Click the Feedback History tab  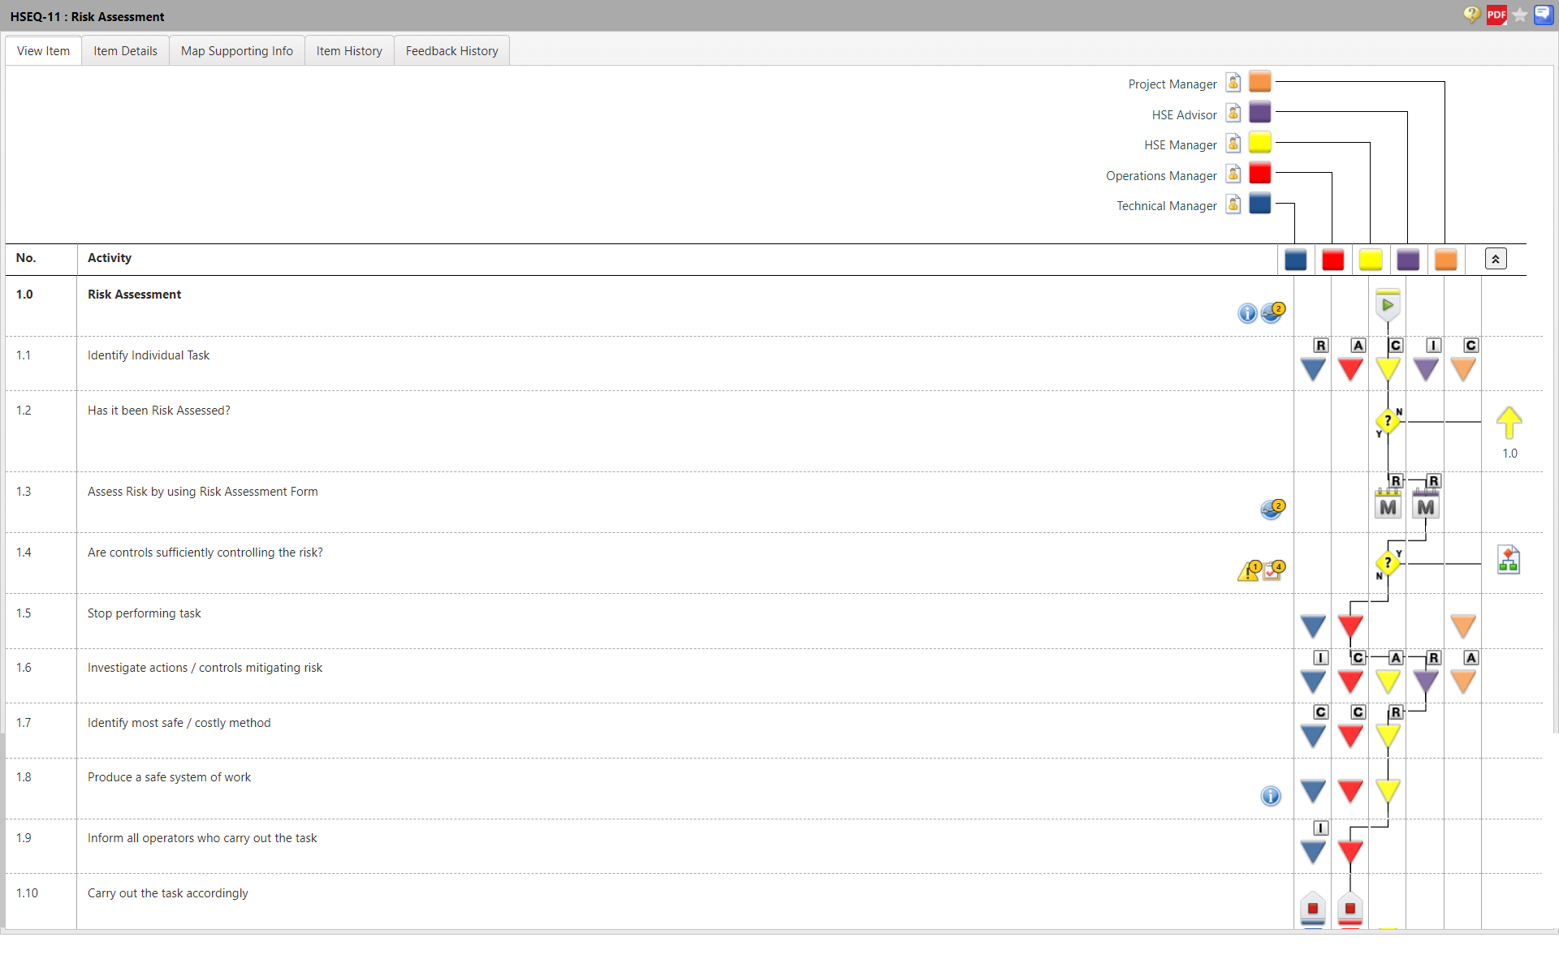click(450, 50)
